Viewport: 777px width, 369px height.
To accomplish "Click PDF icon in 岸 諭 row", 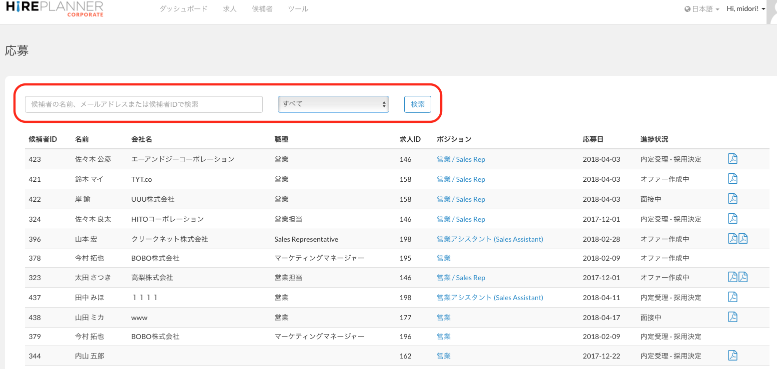I will [733, 199].
